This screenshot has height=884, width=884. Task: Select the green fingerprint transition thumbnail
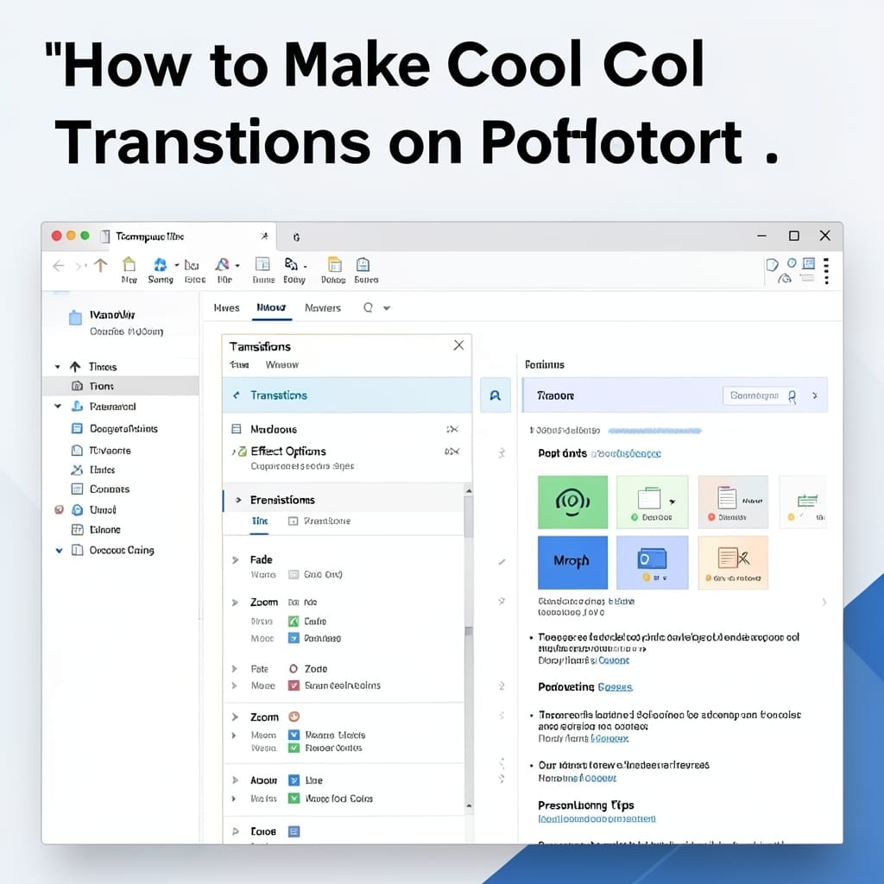pyautogui.click(x=572, y=502)
